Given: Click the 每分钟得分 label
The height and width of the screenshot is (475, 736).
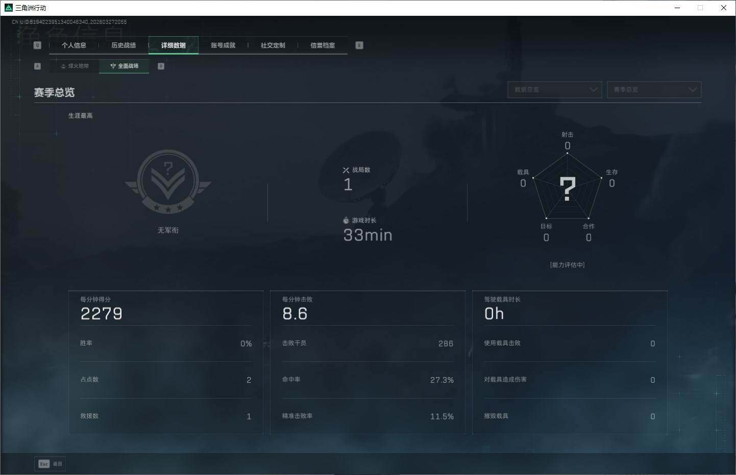Looking at the screenshot, I should [95, 300].
